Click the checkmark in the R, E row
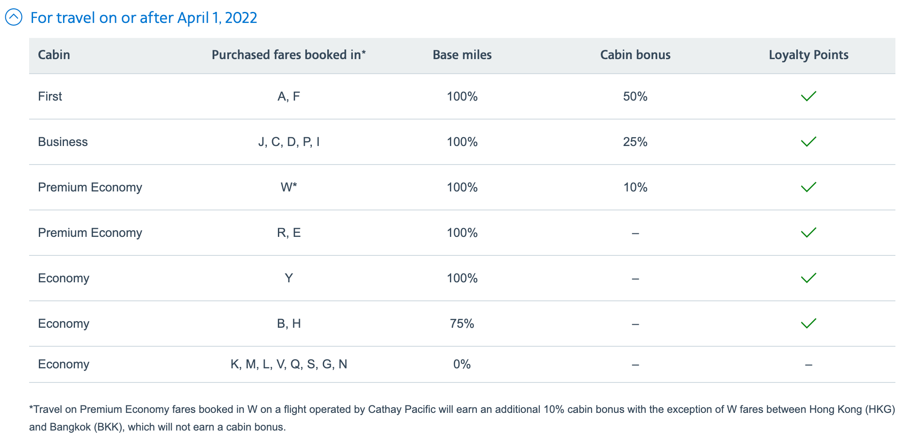921x442 pixels. pyautogui.click(x=809, y=232)
